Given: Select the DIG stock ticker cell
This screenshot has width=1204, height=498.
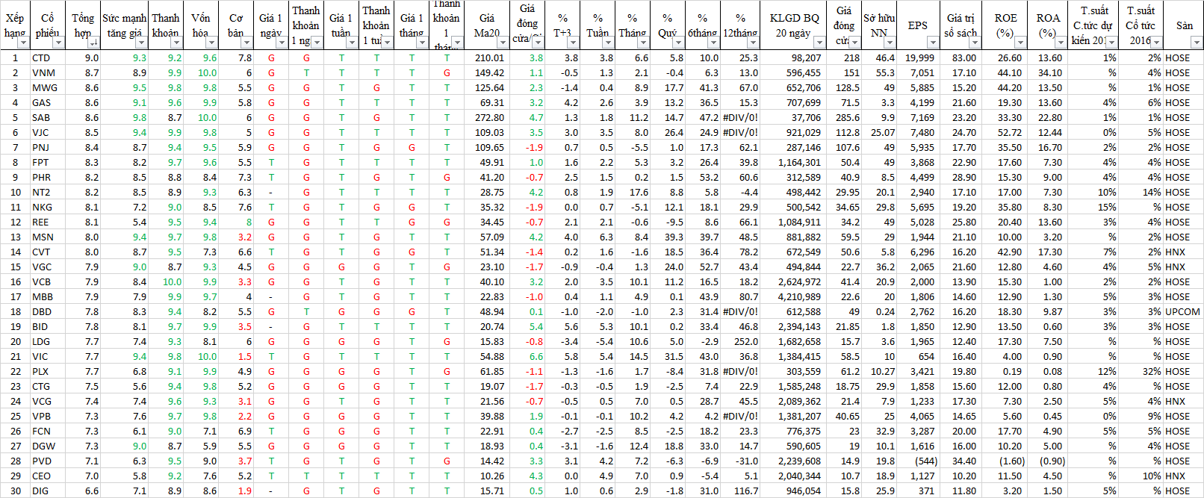Looking at the screenshot, I should (x=47, y=491).
